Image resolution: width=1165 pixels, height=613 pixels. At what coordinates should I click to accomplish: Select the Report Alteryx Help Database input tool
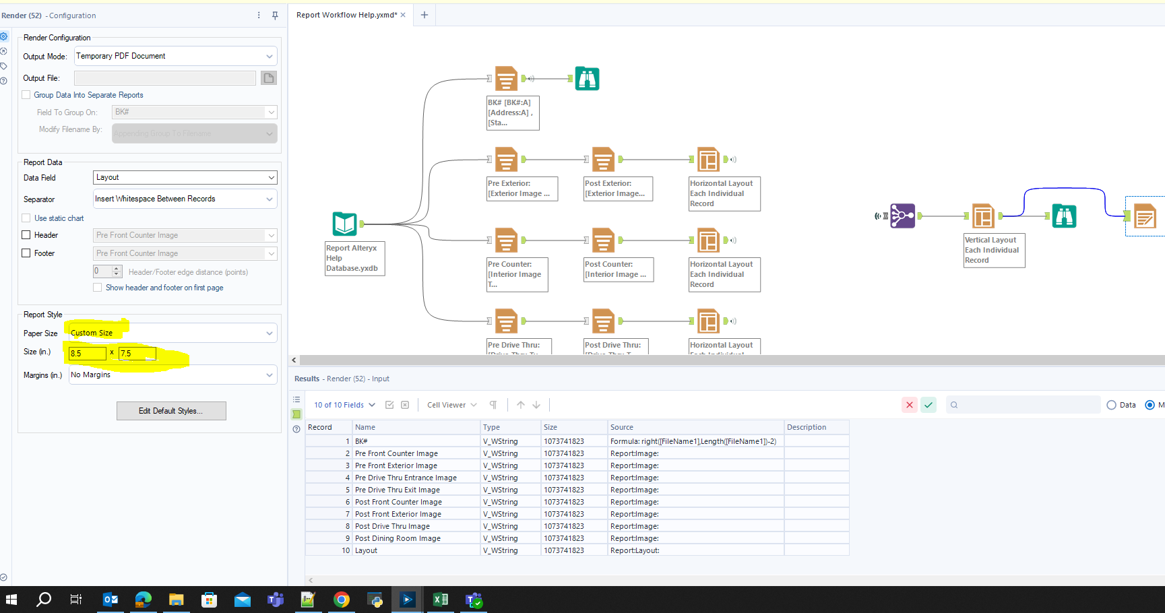click(344, 224)
